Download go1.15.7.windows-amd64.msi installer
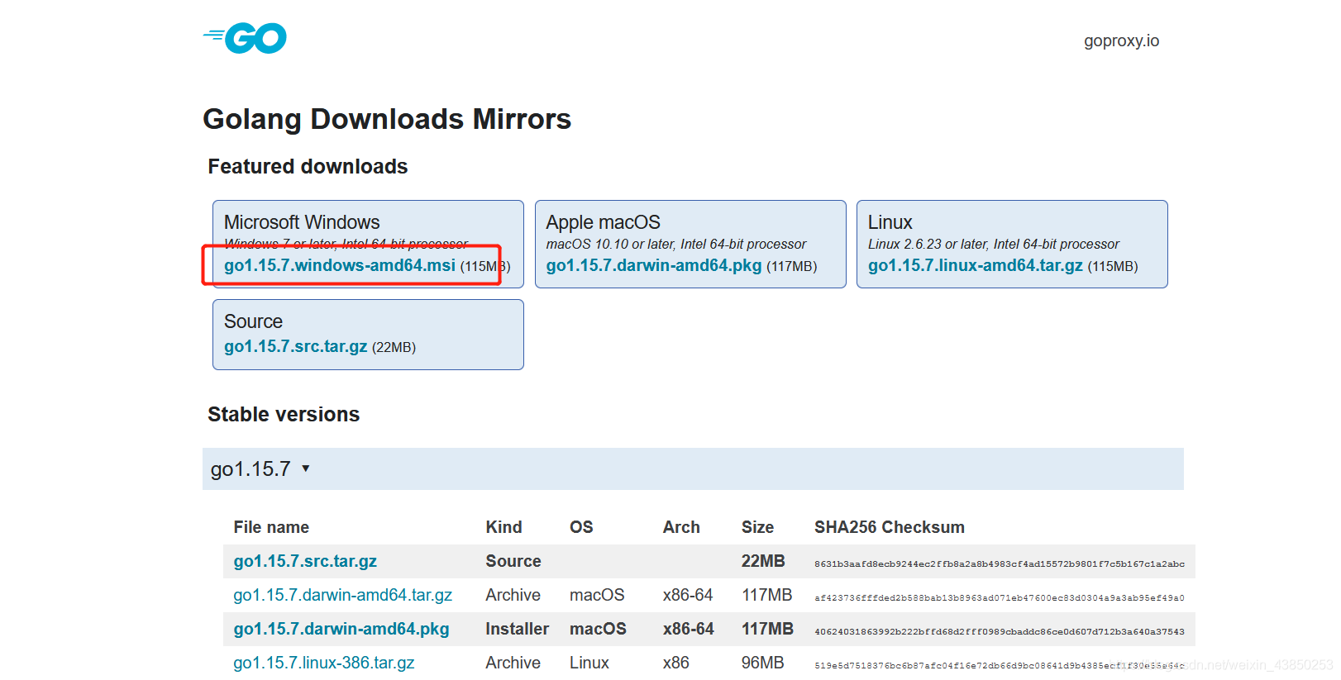Image resolution: width=1341 pixels, height=680 pixels. click(x=340, y=265)
